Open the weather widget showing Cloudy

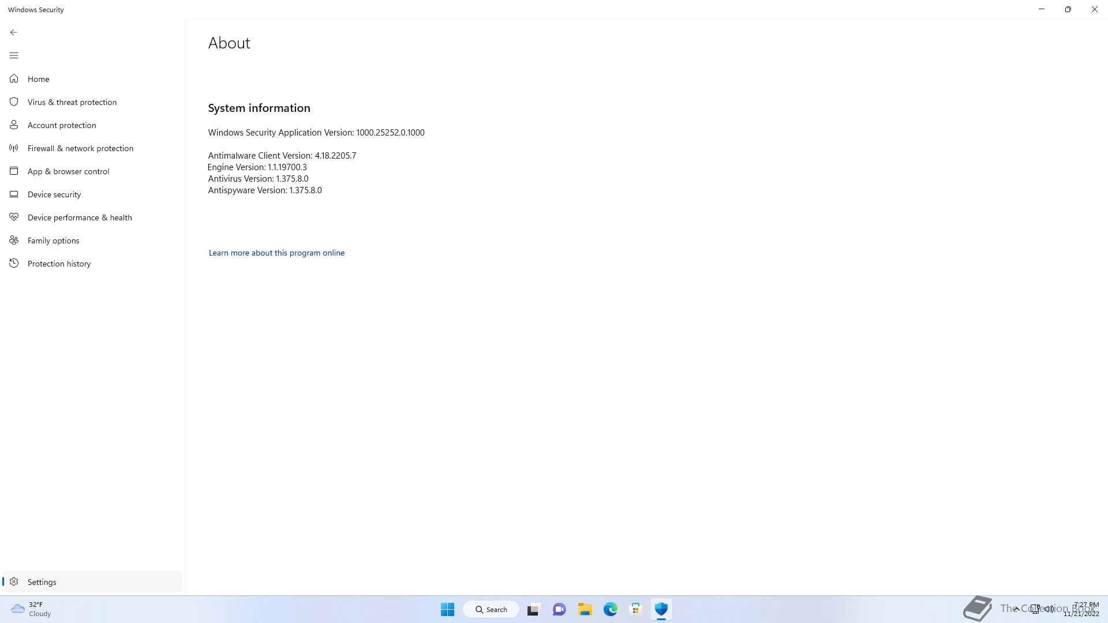click(32, 609)
